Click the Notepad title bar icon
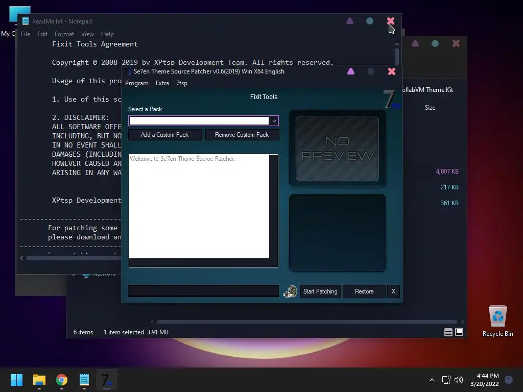Viewport: 523px width, 392px height. click(x=26, y=21)
